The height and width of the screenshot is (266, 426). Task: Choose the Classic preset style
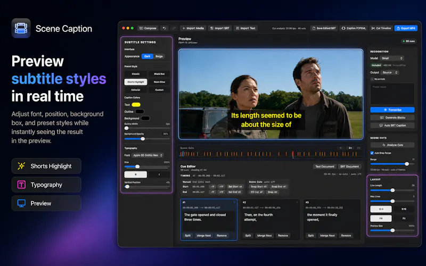pos(136,74)
